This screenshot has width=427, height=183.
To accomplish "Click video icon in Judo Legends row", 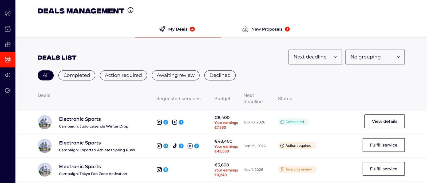I will (x=175, y=122).
